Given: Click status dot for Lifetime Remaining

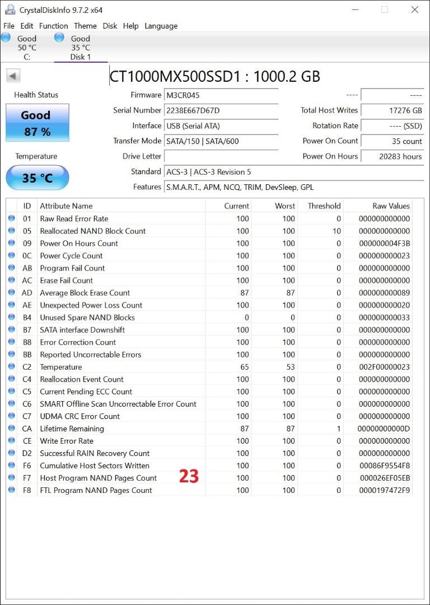Looking at the screenshot, I should point(12,429).
